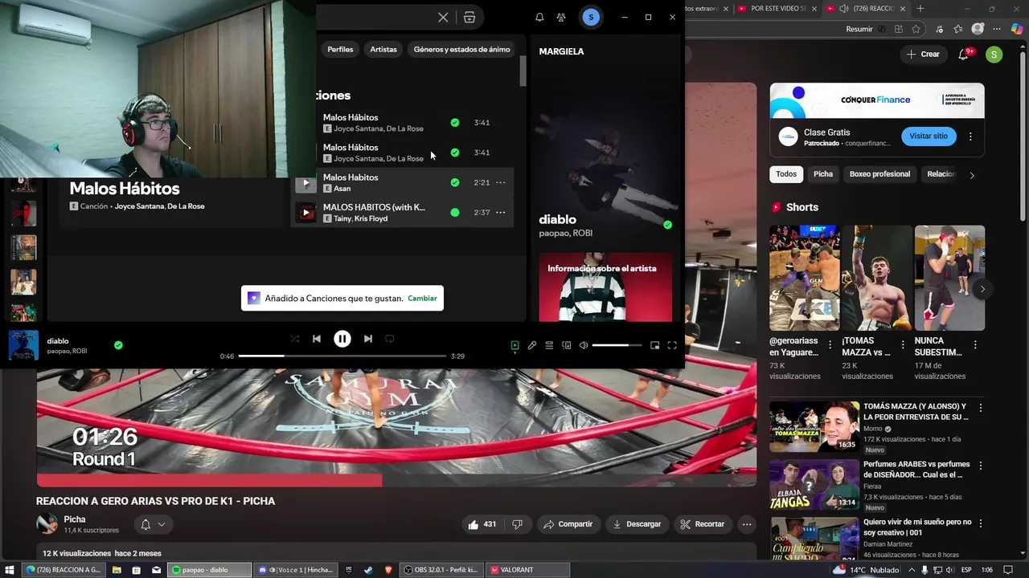Open the Spotify queue icon

(x=549, y=345)
